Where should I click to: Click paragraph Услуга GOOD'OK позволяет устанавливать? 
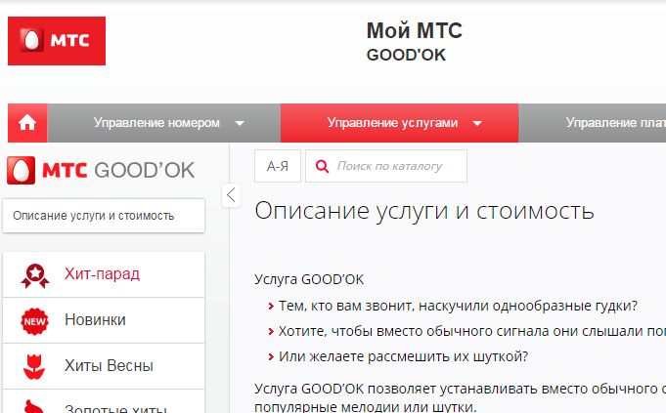(460, 397)
